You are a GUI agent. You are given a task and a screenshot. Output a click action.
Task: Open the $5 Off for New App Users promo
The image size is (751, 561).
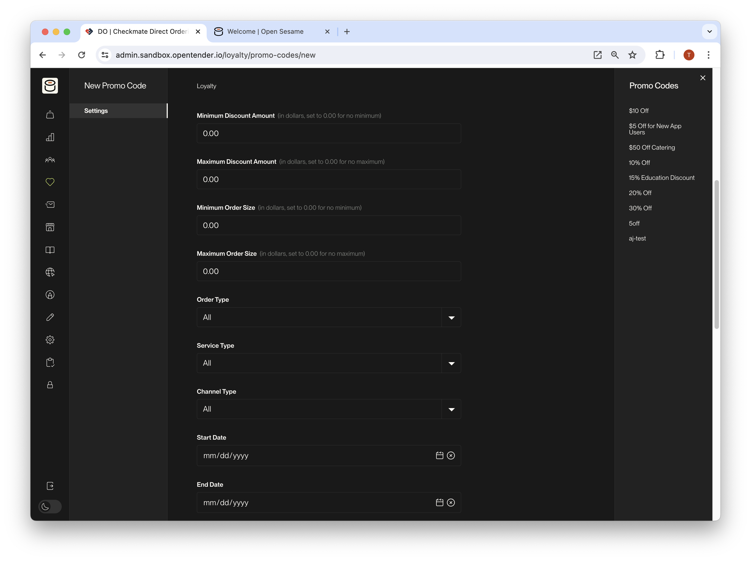[655, 129]
